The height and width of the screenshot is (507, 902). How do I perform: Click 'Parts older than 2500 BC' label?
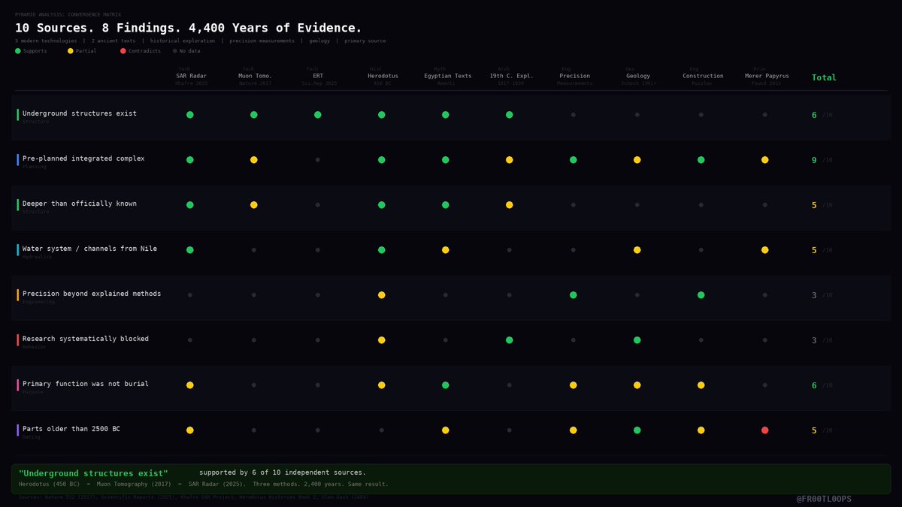tap(71, 429)
